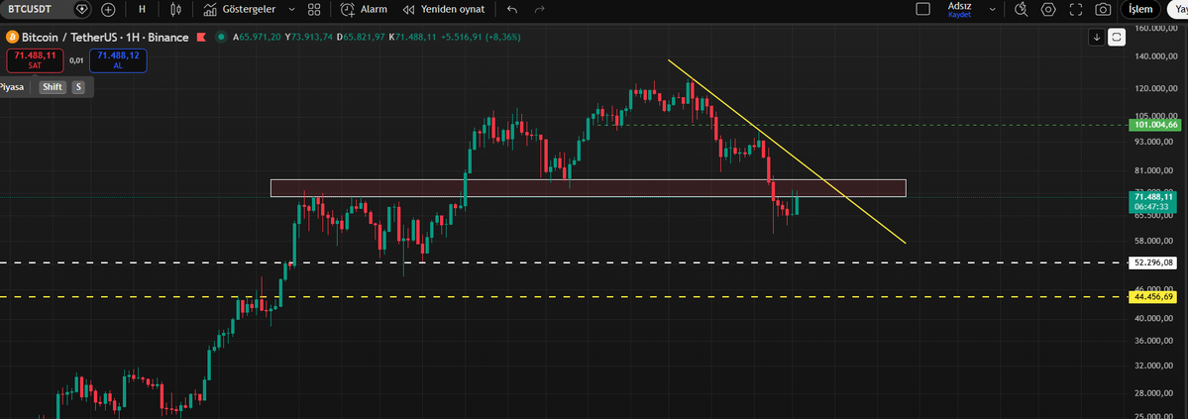Click the high value Y73.913,74
Viewport: 1188px width, 419px height.
click(x=309, y=37)
